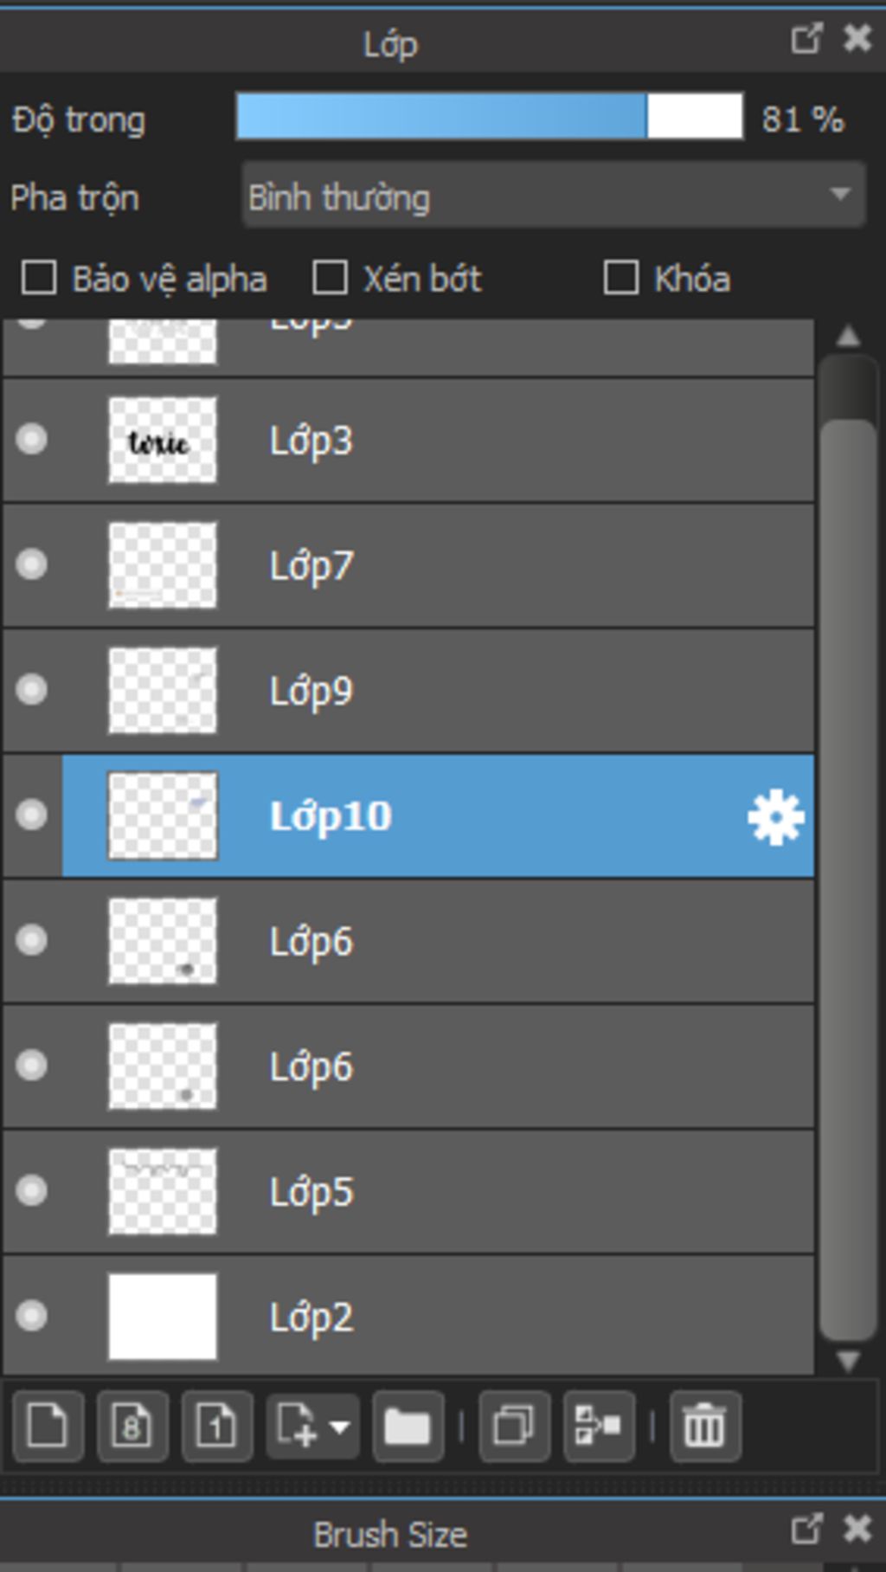Pop out the Lớp panel
Image resolution: width=886 pixels, height=1572 pixels.
tap(806, 39)
